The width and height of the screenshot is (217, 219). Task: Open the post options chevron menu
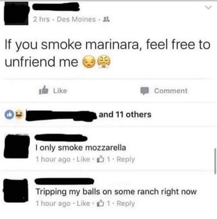coord(208,7)
